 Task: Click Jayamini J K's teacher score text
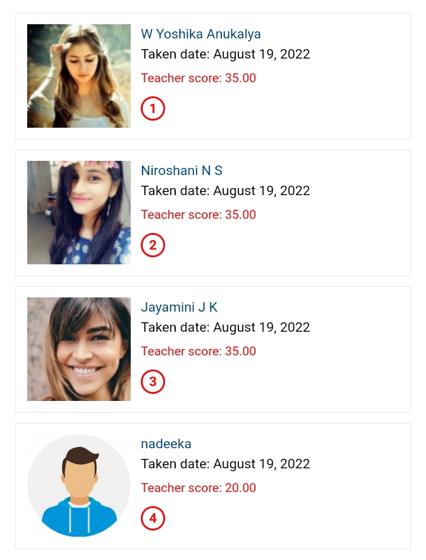pyautogui.click(x=198, y=351)
